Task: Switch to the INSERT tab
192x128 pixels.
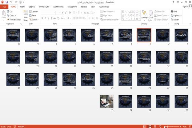Action: [x=22, y=7]
